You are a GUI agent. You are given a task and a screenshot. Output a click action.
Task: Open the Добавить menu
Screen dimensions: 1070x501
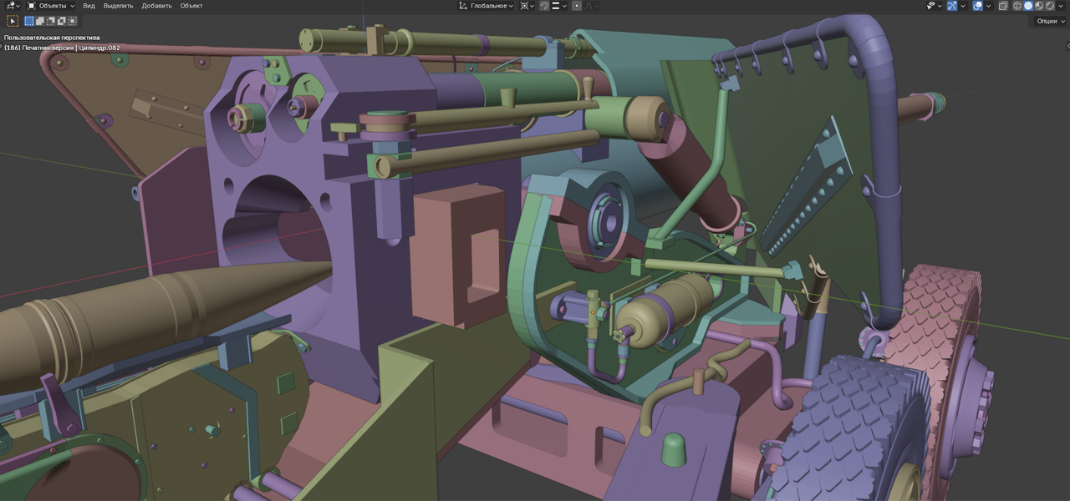(x=157, y=6)
